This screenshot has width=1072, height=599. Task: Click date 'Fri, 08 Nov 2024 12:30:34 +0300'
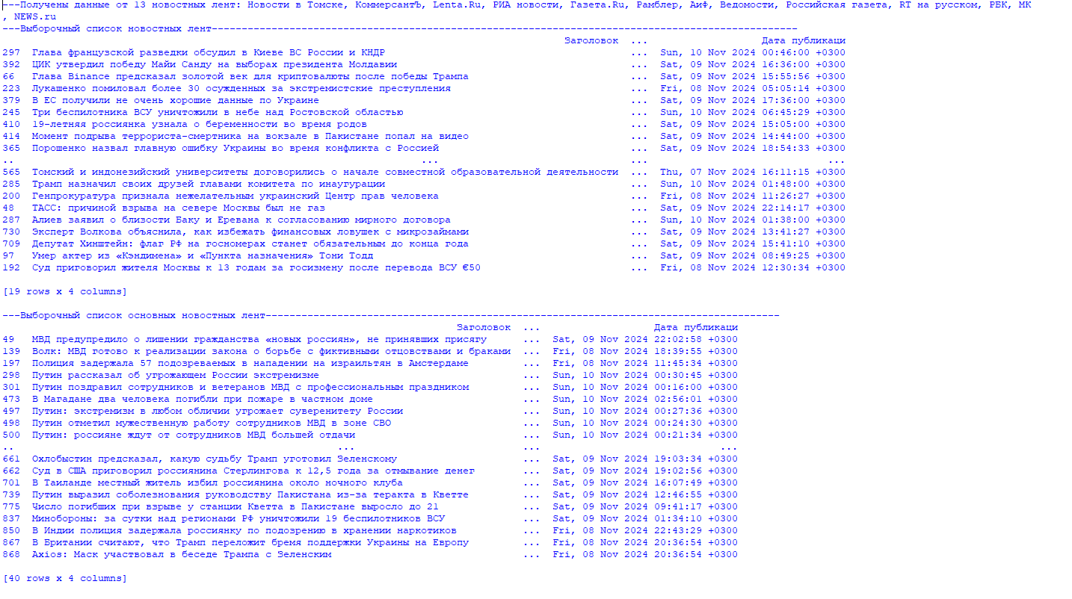click(x=753, y=267)
